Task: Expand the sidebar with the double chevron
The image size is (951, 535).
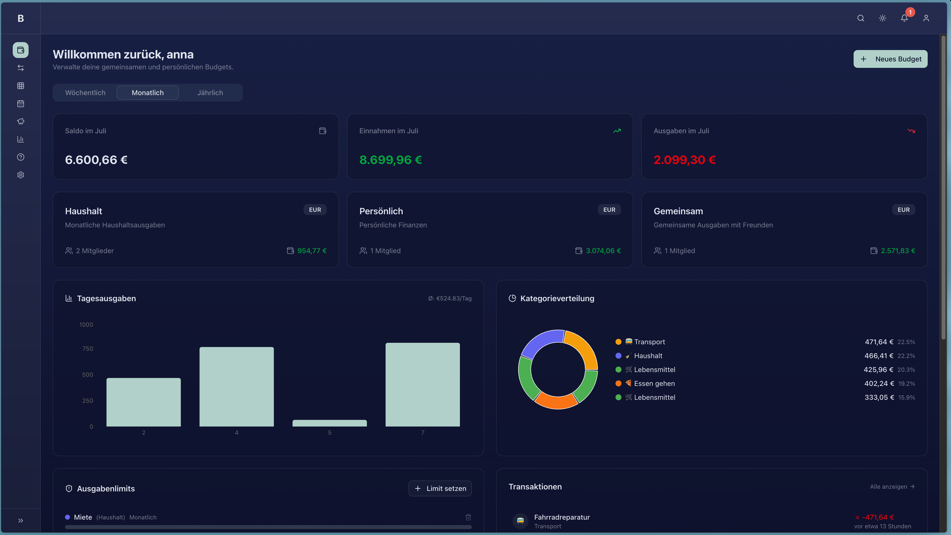Action: pyautogui.click(x=20, y=520)
